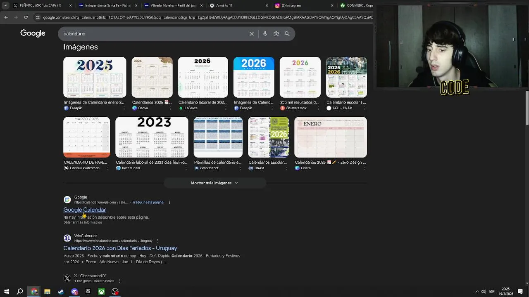The image size is (529, 297).
Task: Click Obtener más información link
Action: [x=83, y=222]
